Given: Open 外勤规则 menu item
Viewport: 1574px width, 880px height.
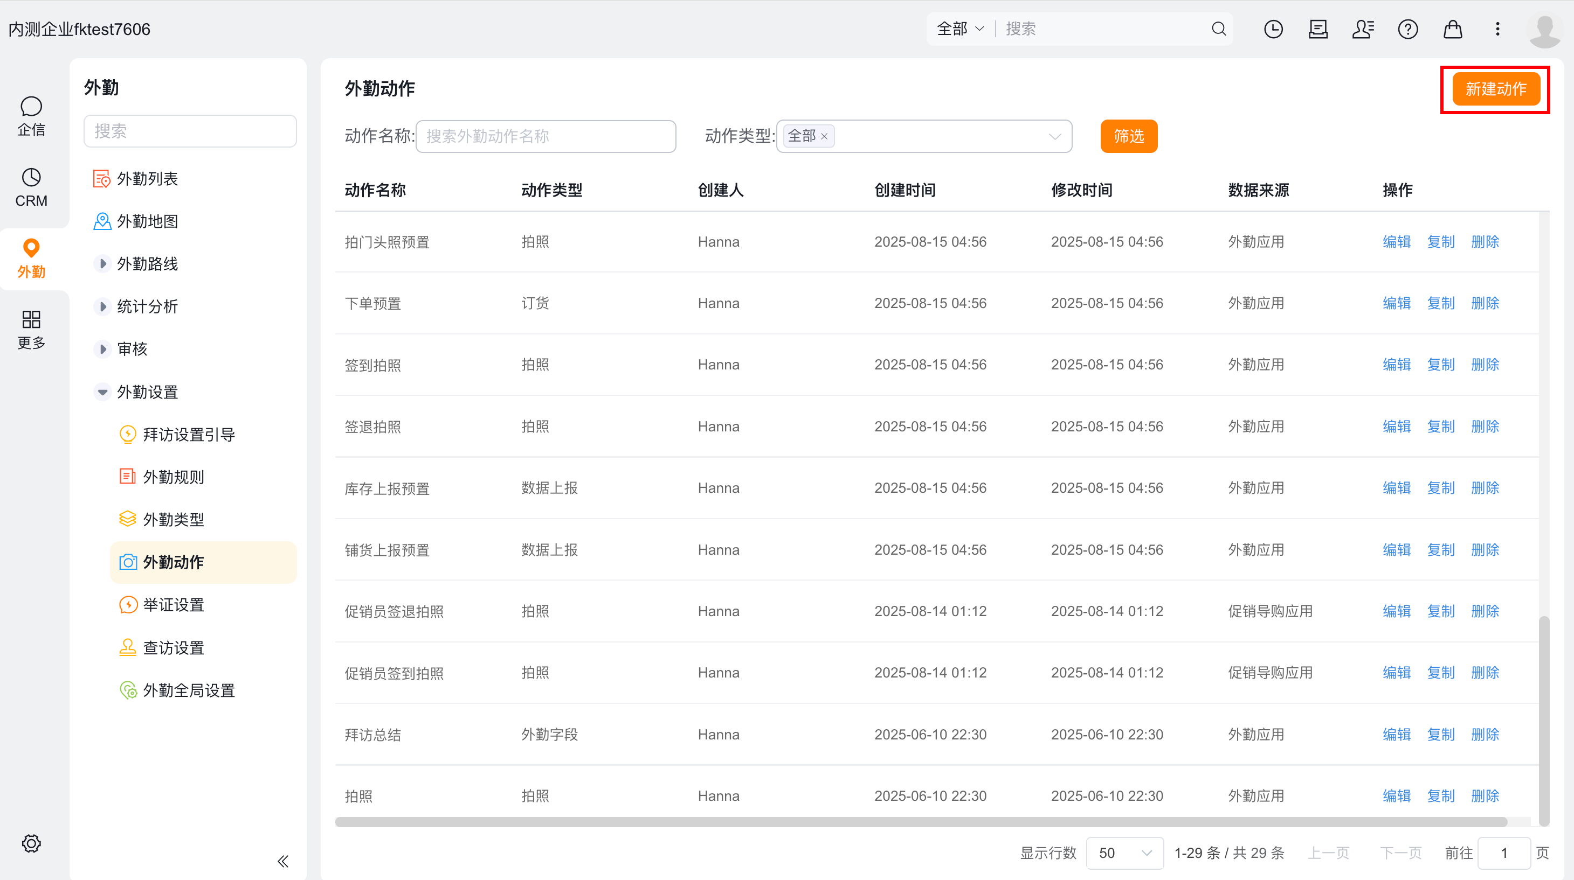Looking at the screenshot, I should click(174, 477).
